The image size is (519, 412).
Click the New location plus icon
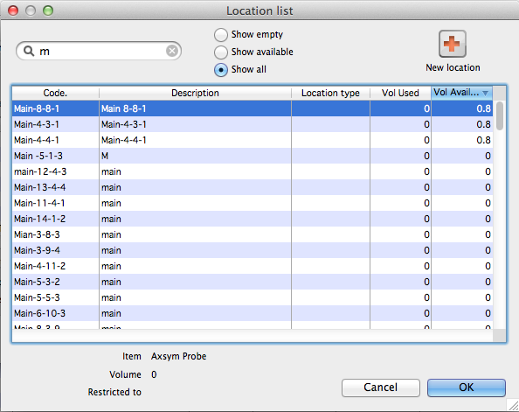[x=452, y=44]
